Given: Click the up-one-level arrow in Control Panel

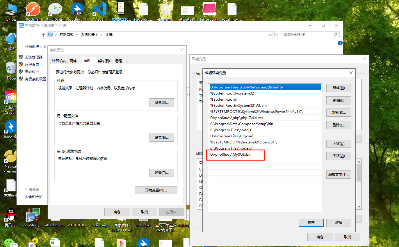Looking at the screenshot, I should (44, 35).
